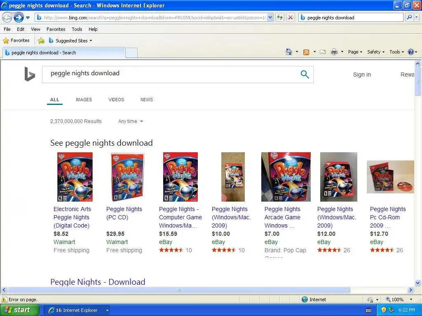Open the Page command bar menu
422x316 pixels.
pyautogui.click(x=355, y=52)
